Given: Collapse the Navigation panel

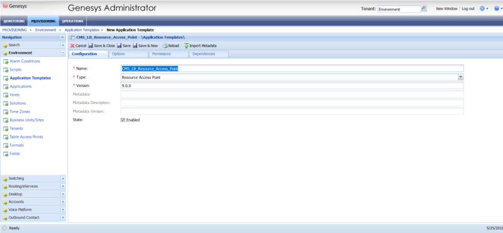Looking at the screenshot, I should [x=62, y=38].
